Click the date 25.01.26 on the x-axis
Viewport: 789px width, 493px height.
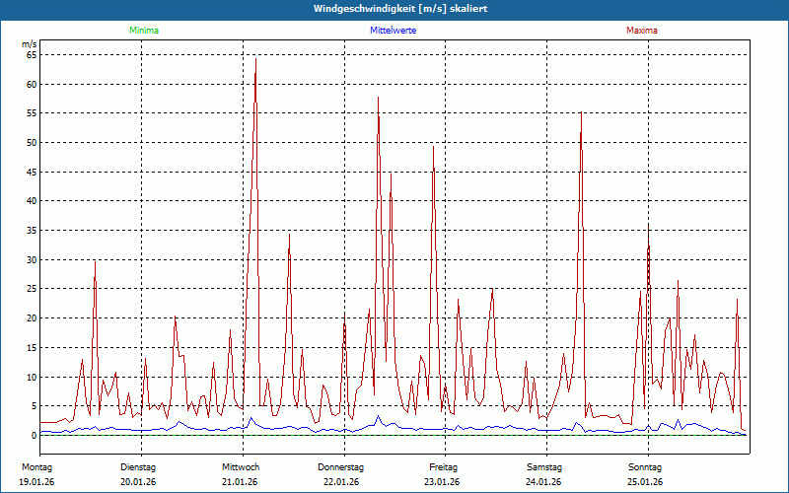(645, 482)
